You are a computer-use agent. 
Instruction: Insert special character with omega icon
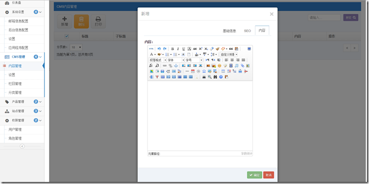coord(204,71)
